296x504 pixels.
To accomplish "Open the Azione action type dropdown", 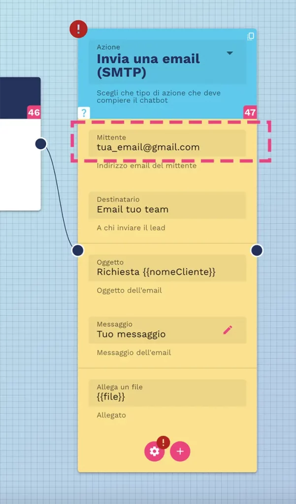I will (167, 62).
